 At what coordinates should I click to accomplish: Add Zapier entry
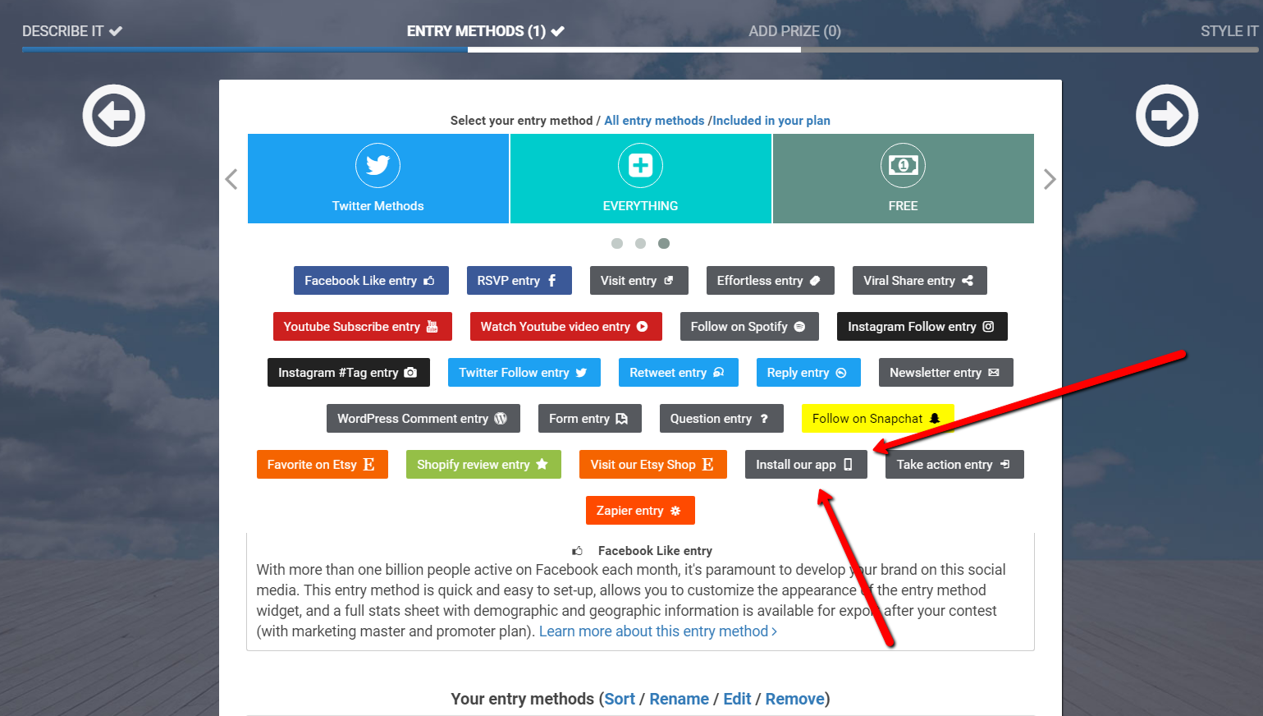[x=640, y=511]
